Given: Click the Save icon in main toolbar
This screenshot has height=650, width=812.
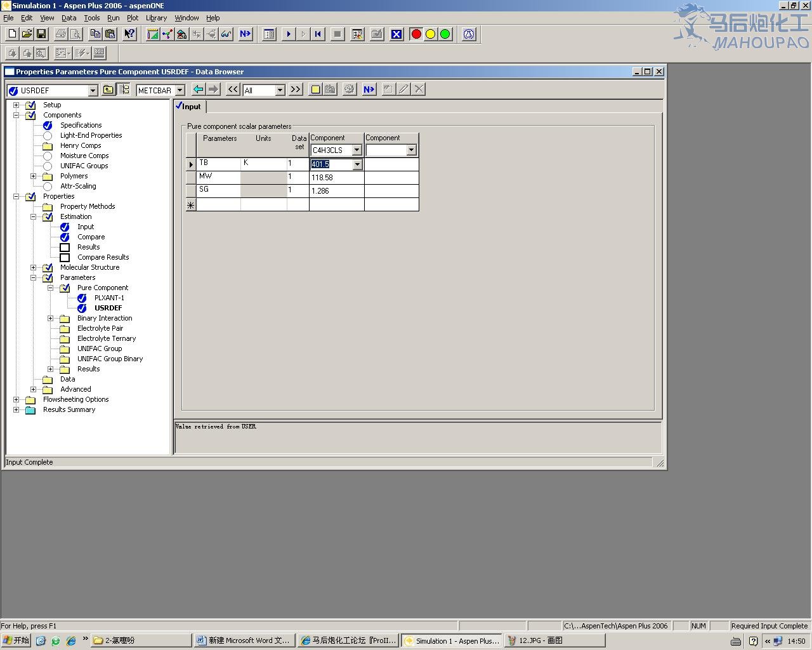Looking at the screenshot, I should [41, 34].
